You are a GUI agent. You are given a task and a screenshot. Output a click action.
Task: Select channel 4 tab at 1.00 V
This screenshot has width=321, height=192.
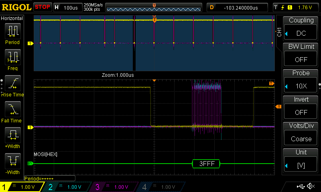[x=161, y=187]
